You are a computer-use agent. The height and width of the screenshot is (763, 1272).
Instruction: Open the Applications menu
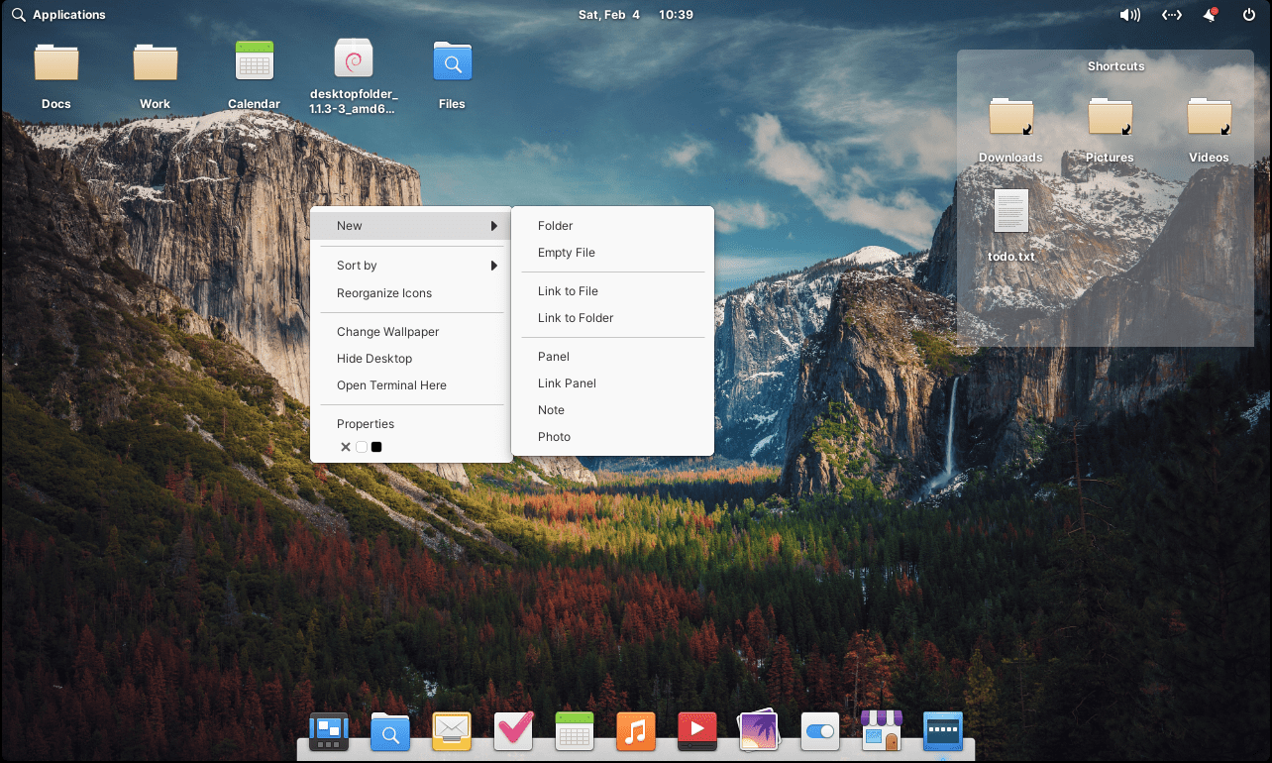point(69,15)
